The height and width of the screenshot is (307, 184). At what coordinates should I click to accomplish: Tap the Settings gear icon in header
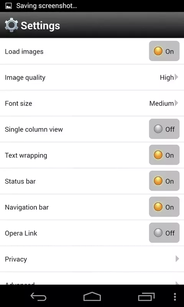point(11,25)
